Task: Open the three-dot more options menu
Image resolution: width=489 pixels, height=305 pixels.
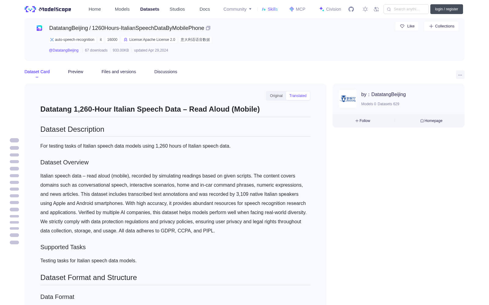Action: coord(460,75)
